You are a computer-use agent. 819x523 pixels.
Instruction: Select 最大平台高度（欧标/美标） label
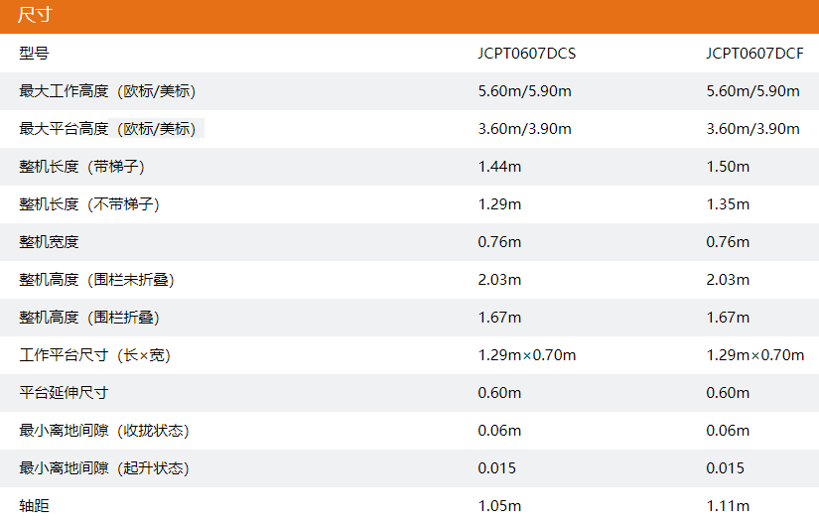[x=107, y=129]
